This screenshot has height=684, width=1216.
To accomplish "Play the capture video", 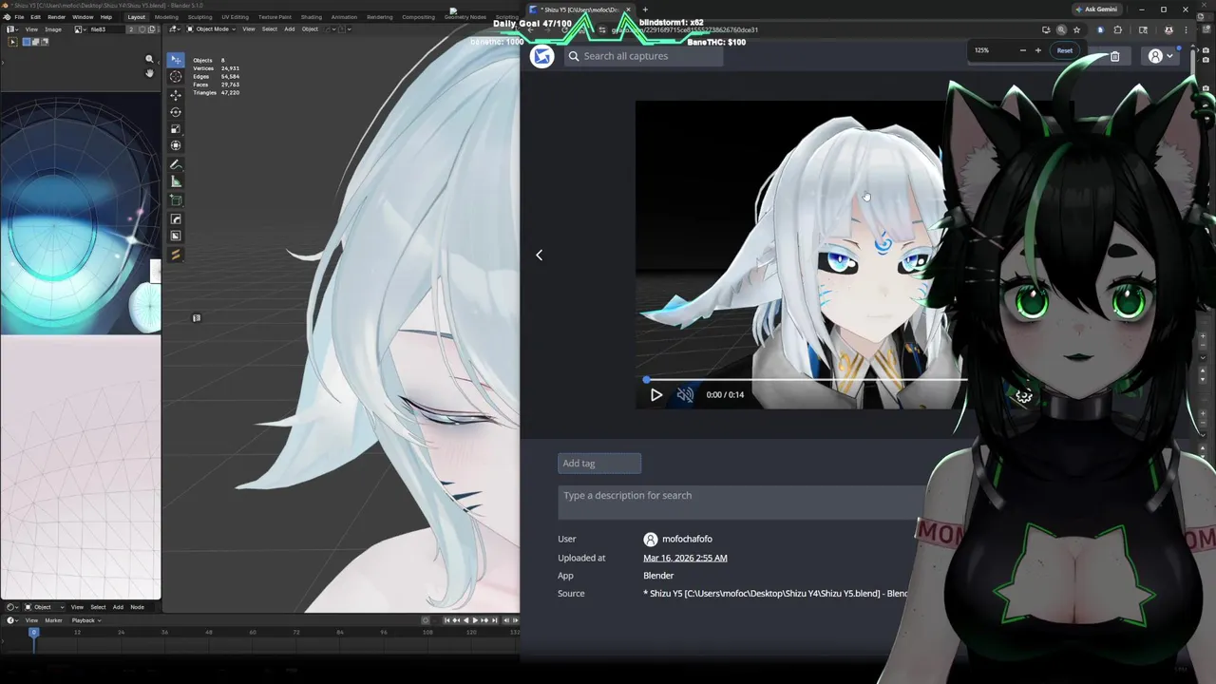I will tap(655, 394).
